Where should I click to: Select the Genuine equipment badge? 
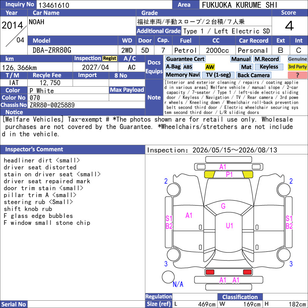297,59
